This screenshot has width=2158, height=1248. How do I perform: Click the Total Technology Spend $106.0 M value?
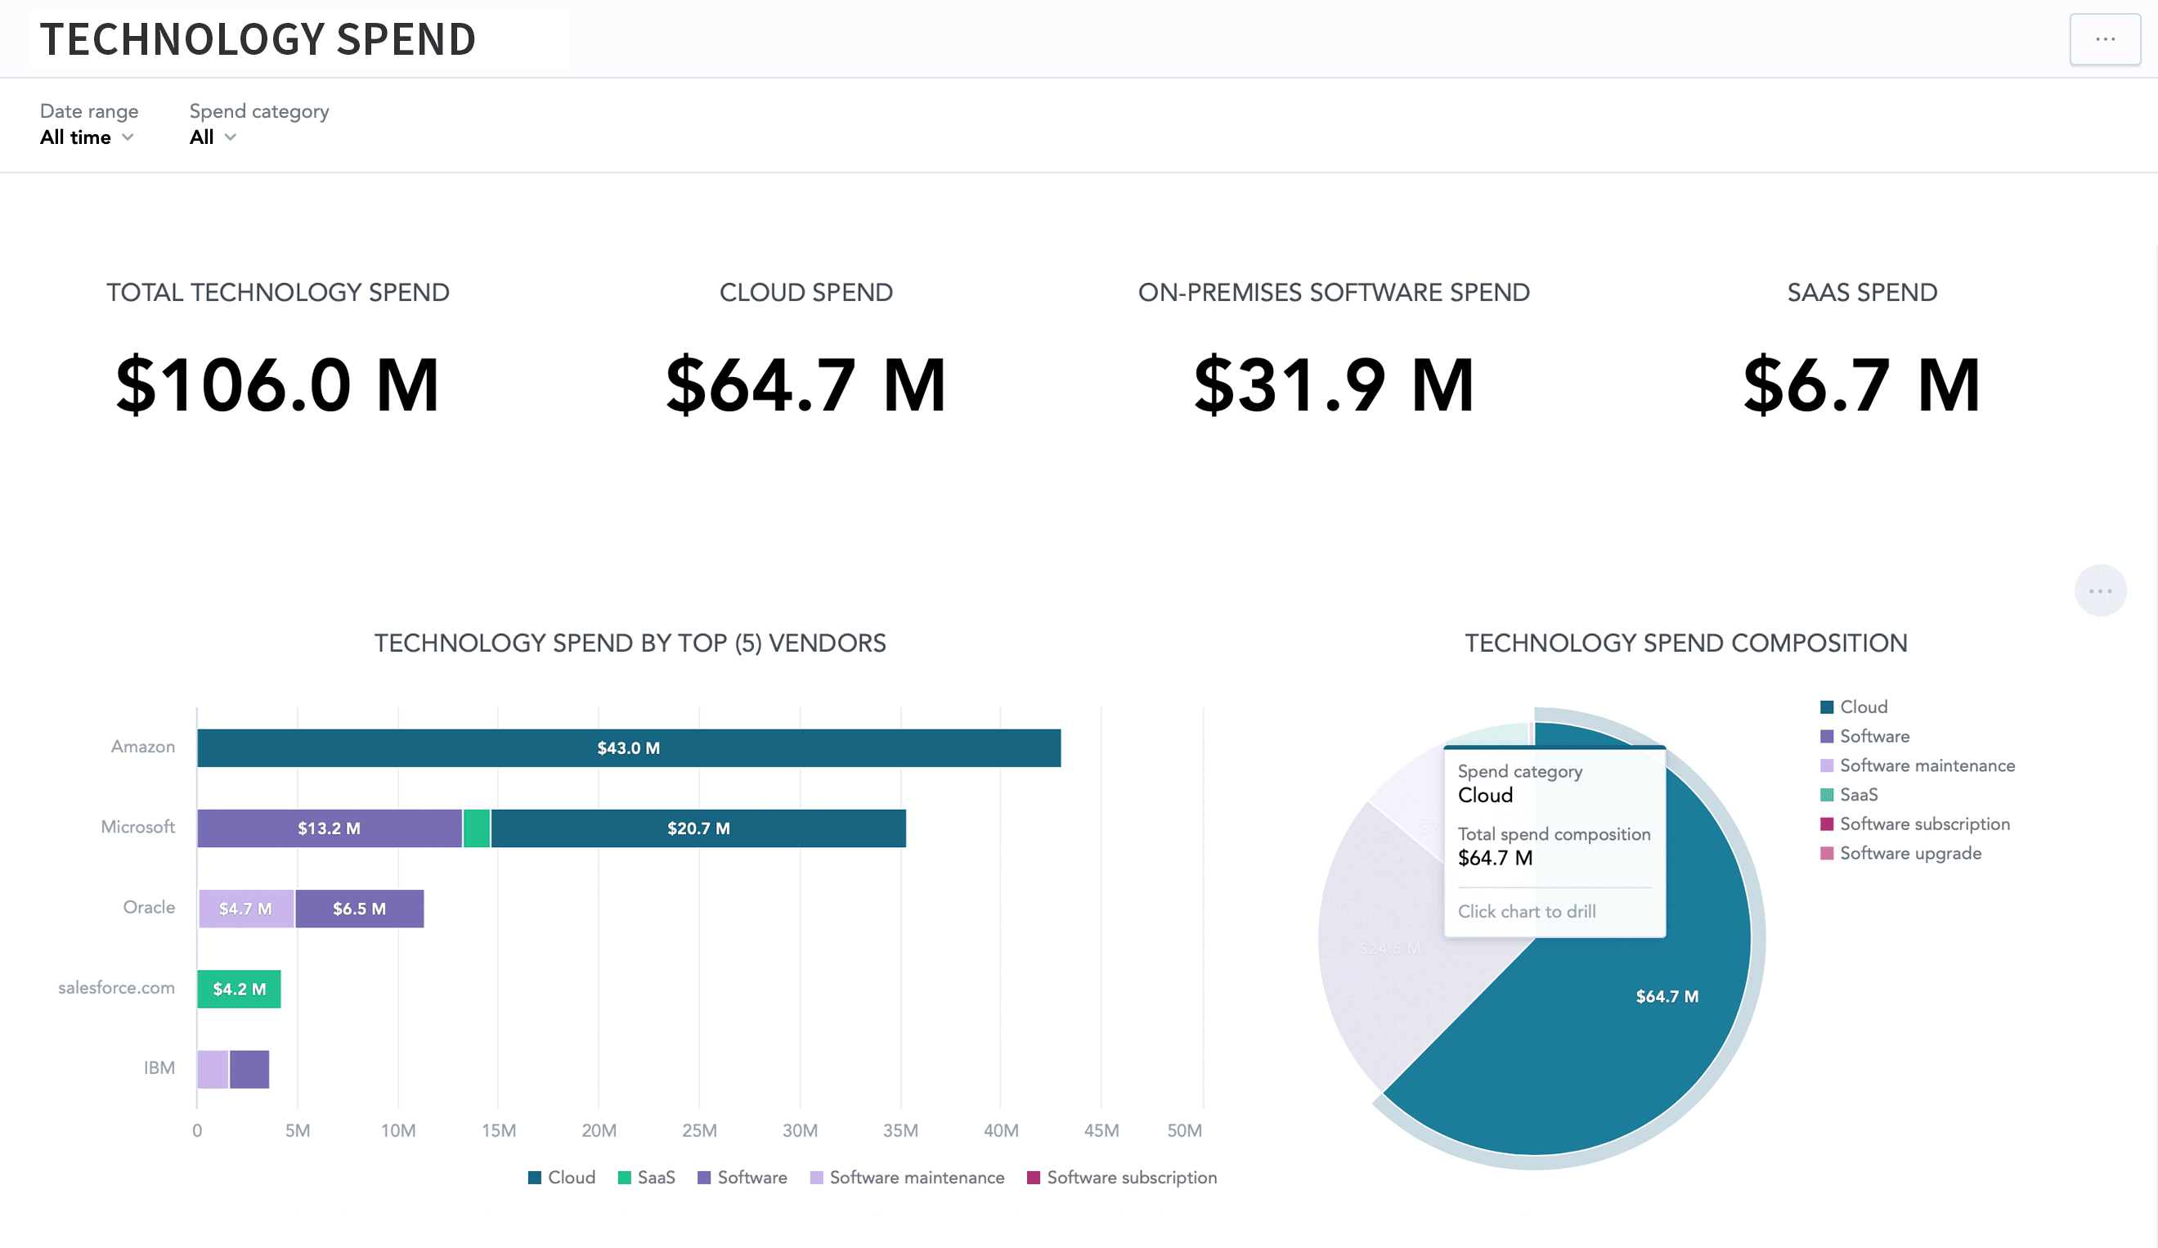(x=277, y=385)
